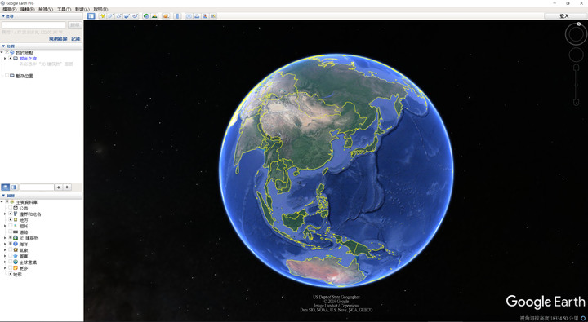Screen dimensions: 588x322
Task: Click the search text input field
Action: [33, 25]
